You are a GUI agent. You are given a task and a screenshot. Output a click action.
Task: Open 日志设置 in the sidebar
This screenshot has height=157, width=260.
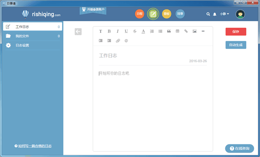(32, 45)
